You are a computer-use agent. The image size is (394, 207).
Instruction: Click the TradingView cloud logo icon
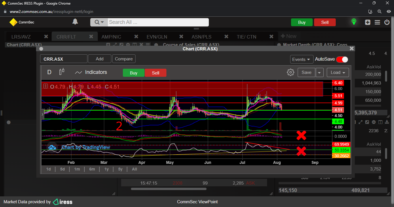pyautogui.click(x=52, y=147)
